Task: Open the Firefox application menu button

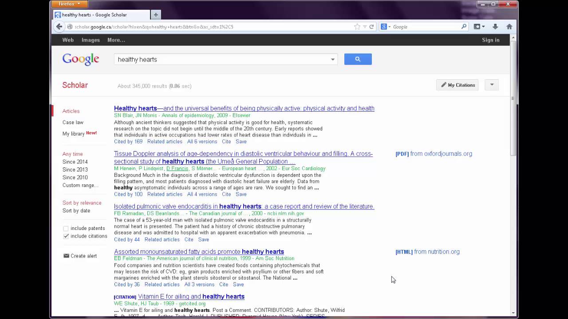Action: [69, 4]
